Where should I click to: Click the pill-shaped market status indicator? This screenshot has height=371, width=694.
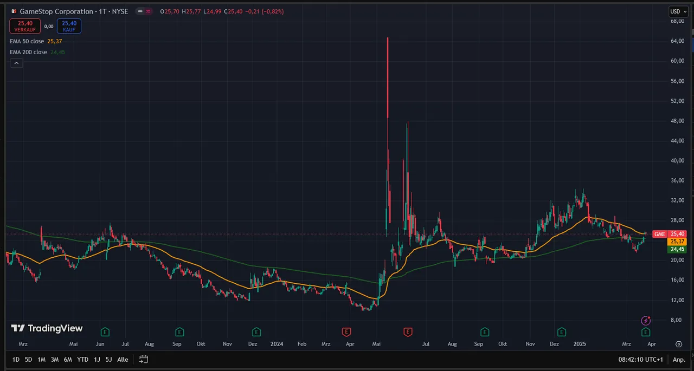[x=144, y=11]
